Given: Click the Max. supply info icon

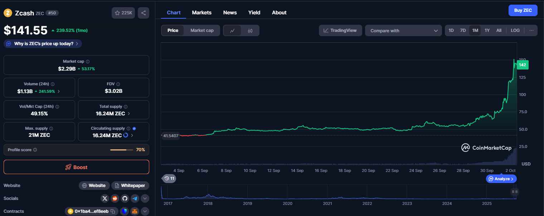Looking at the screenshot, I should [x=51, y=128].
